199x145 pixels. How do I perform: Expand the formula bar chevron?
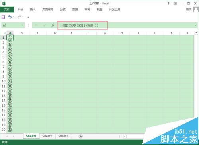196,25
